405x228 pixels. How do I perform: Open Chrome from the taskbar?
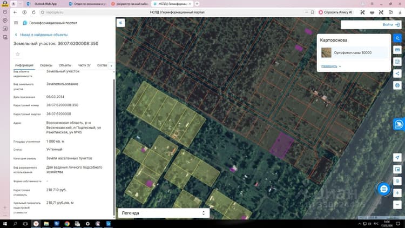pos(67,224)
